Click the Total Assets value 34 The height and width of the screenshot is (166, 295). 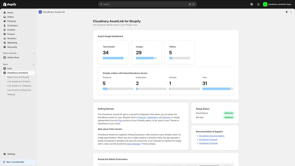(106, 53)
